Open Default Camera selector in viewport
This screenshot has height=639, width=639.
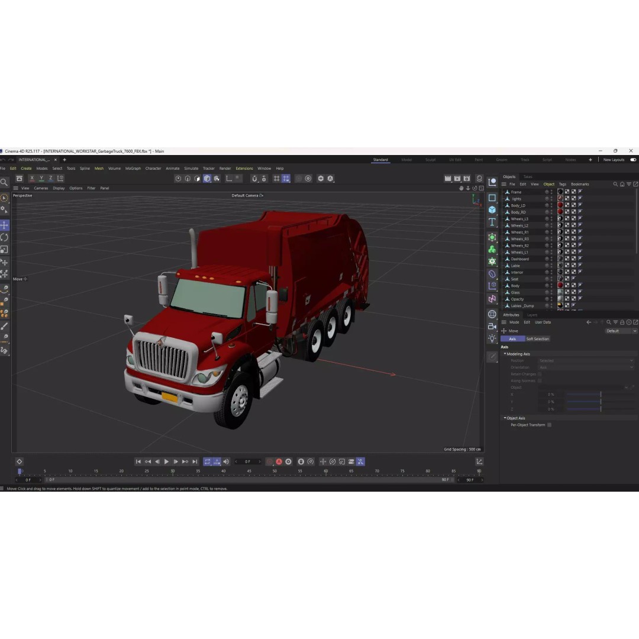pyautogui.click(x=247, y=196)
